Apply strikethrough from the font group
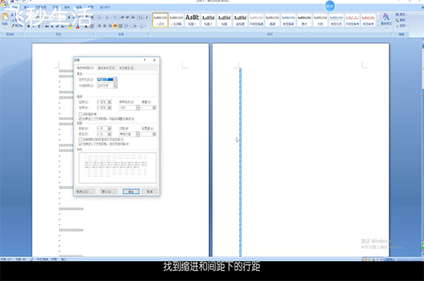 (47, 26)
